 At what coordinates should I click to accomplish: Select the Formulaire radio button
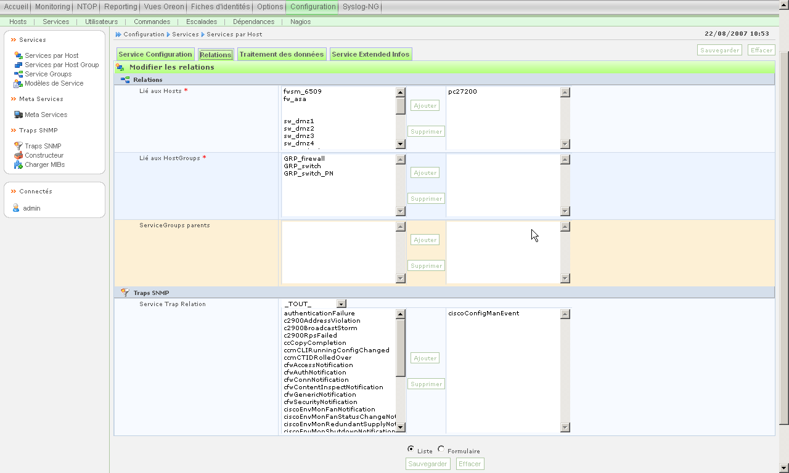pos(441,449)
